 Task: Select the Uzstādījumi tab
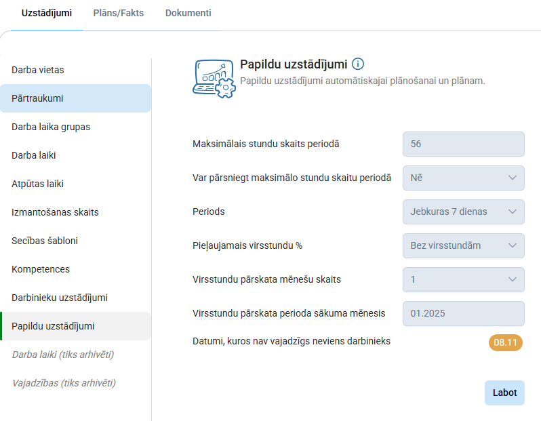pyautogui.click(x=47, y=13)
